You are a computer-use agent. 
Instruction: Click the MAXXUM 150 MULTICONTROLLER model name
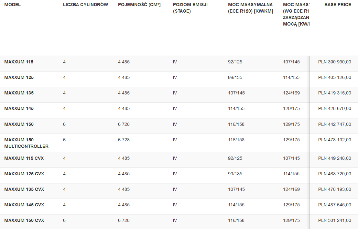tap(26, 143)
